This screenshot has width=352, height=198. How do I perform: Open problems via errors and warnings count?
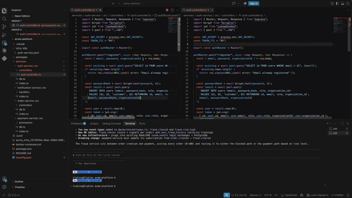click(x=14, y=195)
